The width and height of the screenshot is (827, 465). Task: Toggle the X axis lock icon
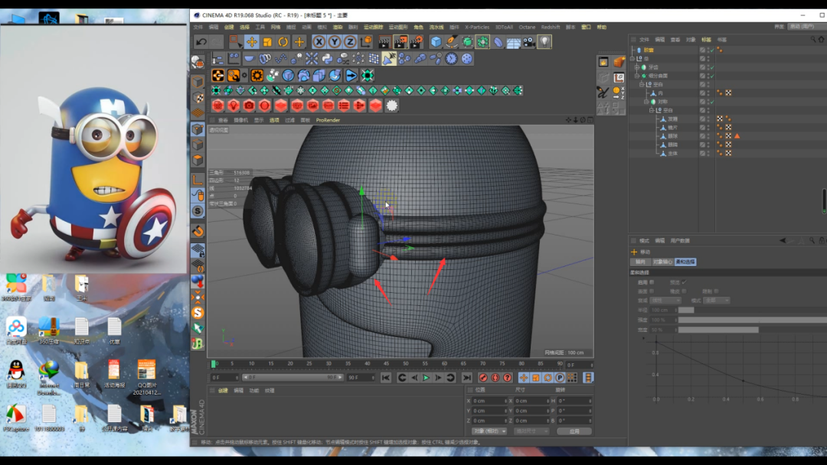click(319, 42)
